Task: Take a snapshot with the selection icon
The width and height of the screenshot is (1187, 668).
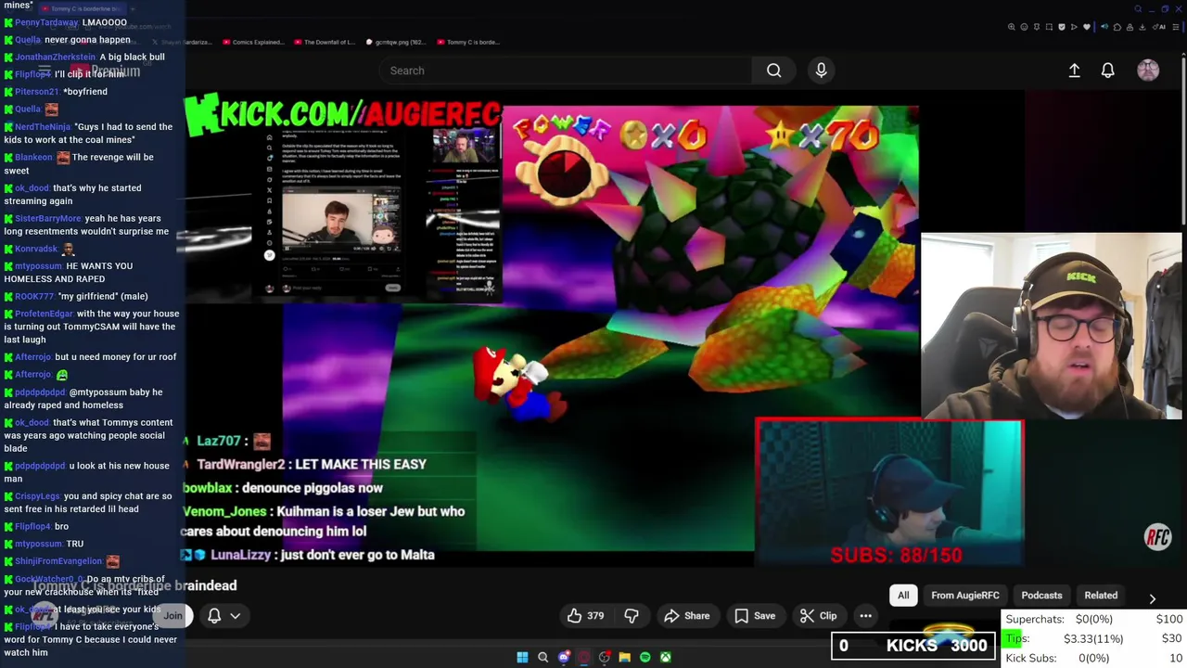Action: click(1049, 27)
